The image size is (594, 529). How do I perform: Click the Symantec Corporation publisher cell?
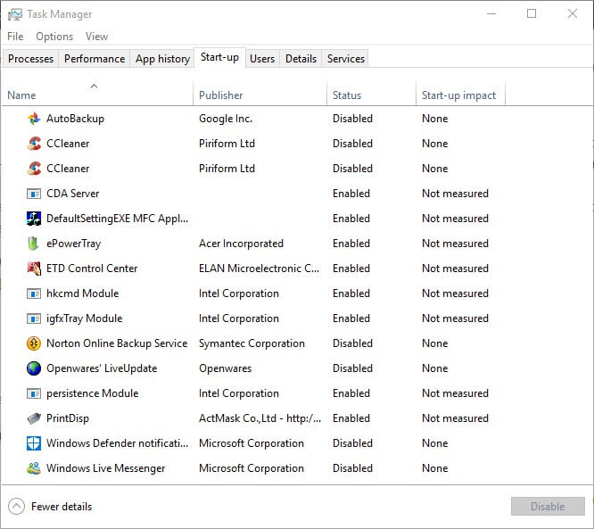(252, 343)
